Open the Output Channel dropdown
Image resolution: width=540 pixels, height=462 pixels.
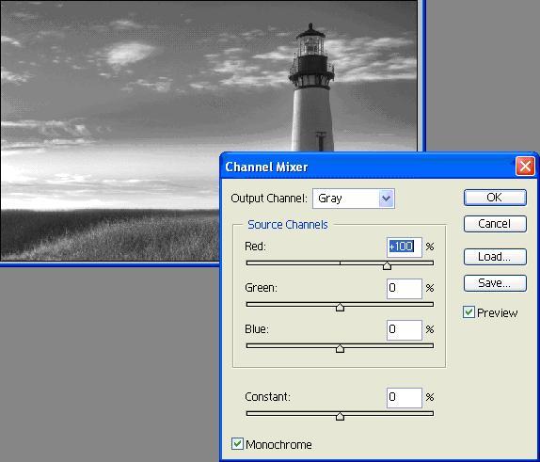(x=354, y=199)
